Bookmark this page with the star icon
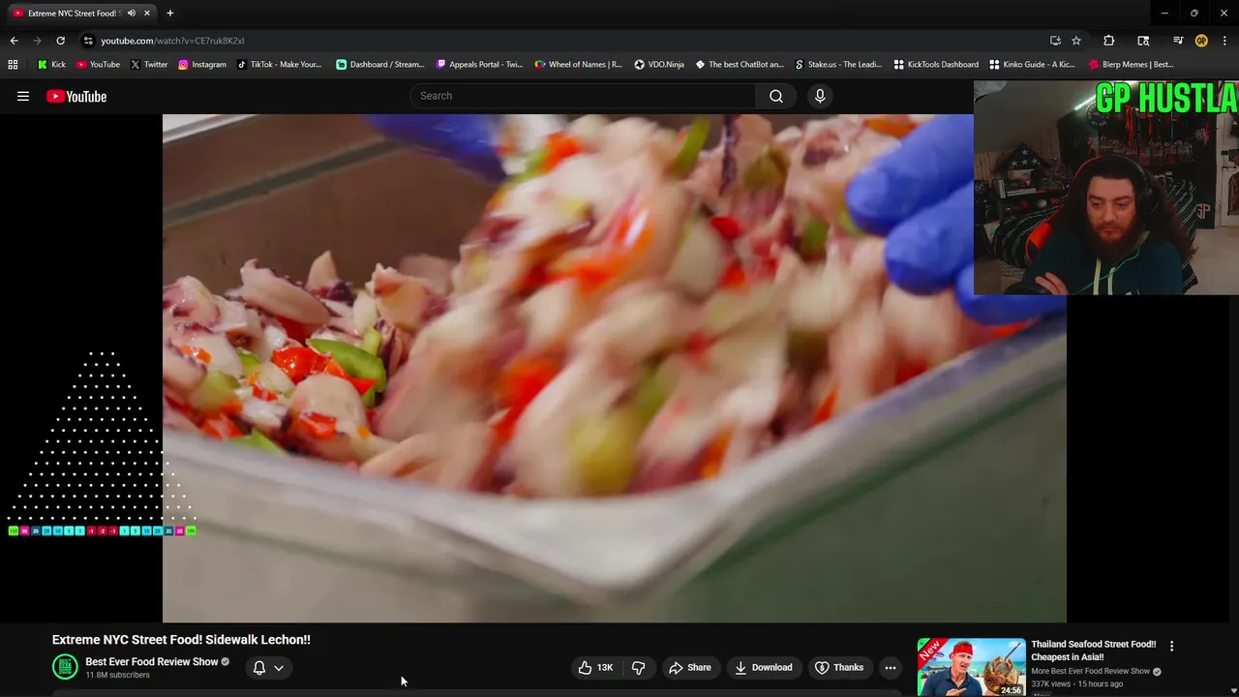Screen dimensions: 1239x697 [x=1076, y=41]
